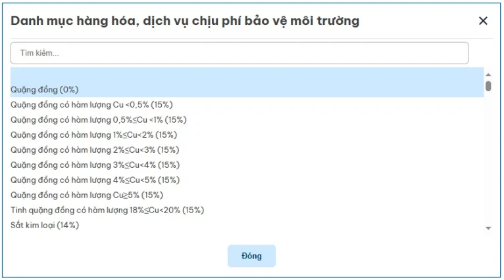The width and height of the screenshot is (504, 280).
Task: Select Tinh quặng đồng 18%≤Cu<20% entry
Action: [107, 210]
